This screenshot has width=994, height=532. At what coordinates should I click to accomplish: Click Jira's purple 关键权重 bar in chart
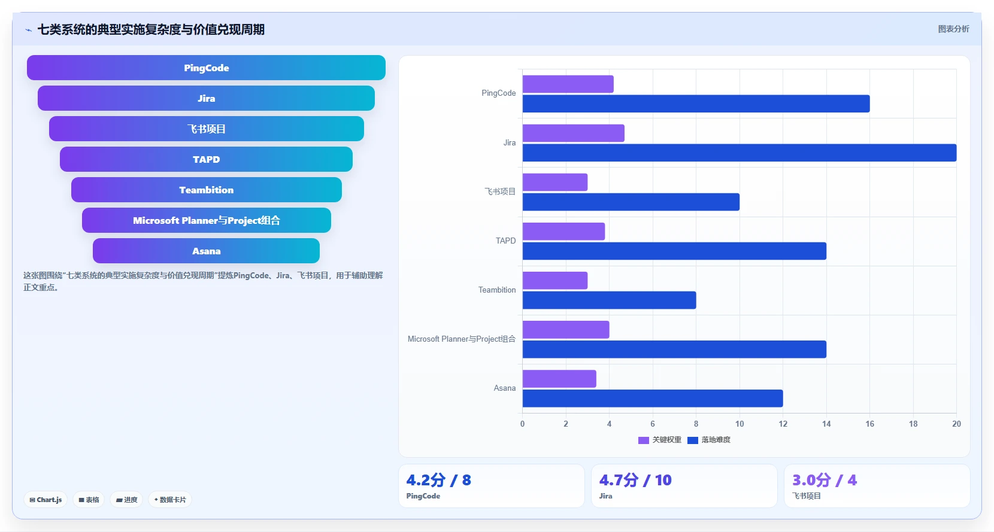[573, 133]
